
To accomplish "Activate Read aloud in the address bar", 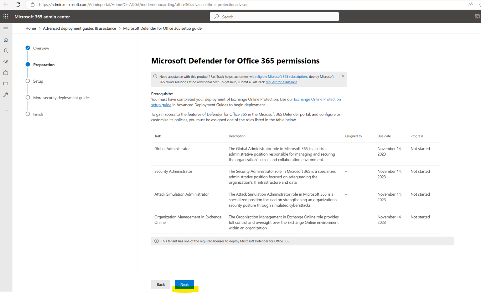I will 470,4.
